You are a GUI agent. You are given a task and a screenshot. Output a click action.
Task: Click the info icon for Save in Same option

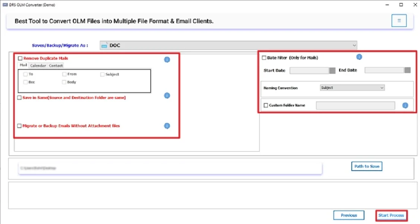click(x=167, y=96)
